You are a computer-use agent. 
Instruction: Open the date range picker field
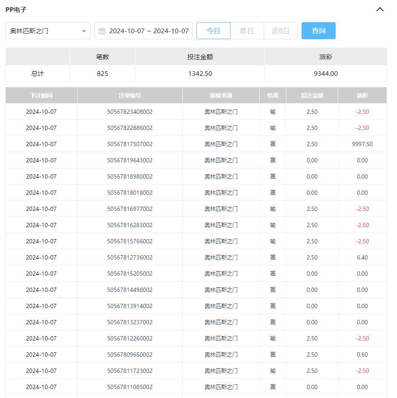[148, 31]
